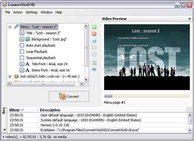Image resolution: width=194 pixels, height=141 pixels.
Task: Click film reel icon of lost.s02e21 item
Action: click(16, 76)
